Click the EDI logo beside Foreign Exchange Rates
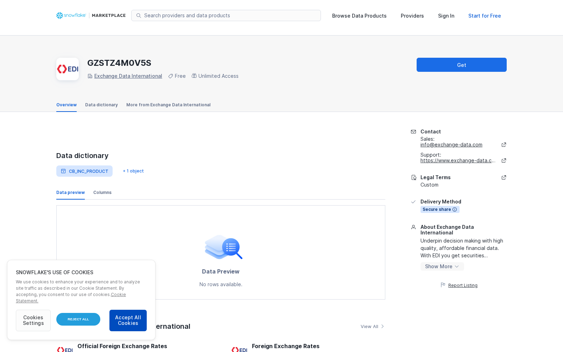The width and height of the screenshot is (563, 352). tap(239, 350)
